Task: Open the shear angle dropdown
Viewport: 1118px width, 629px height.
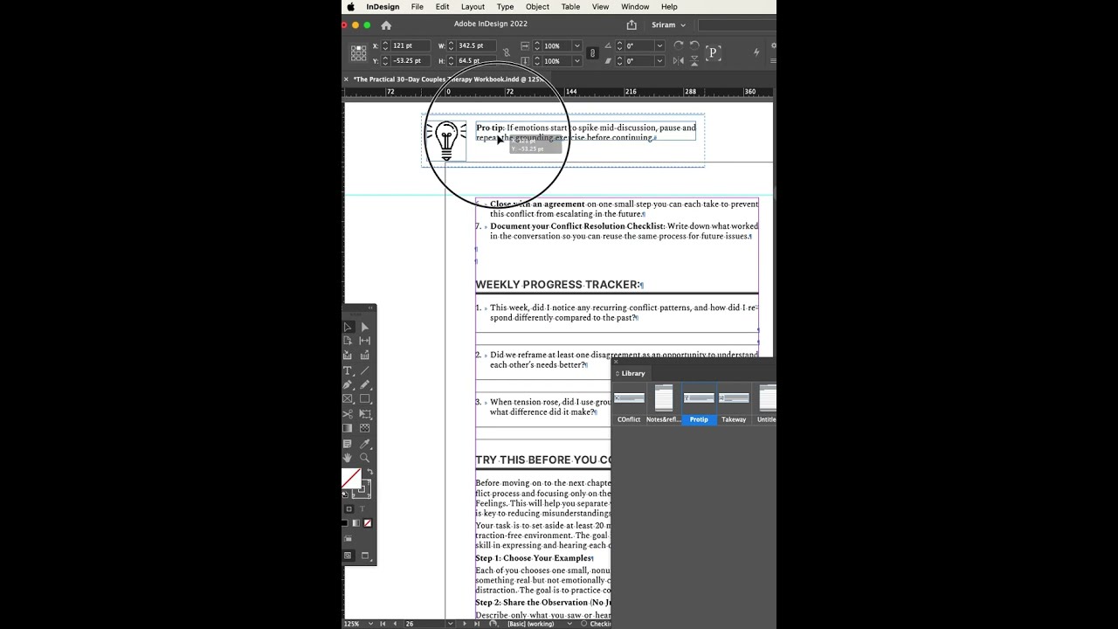Action: pos(659,61)
